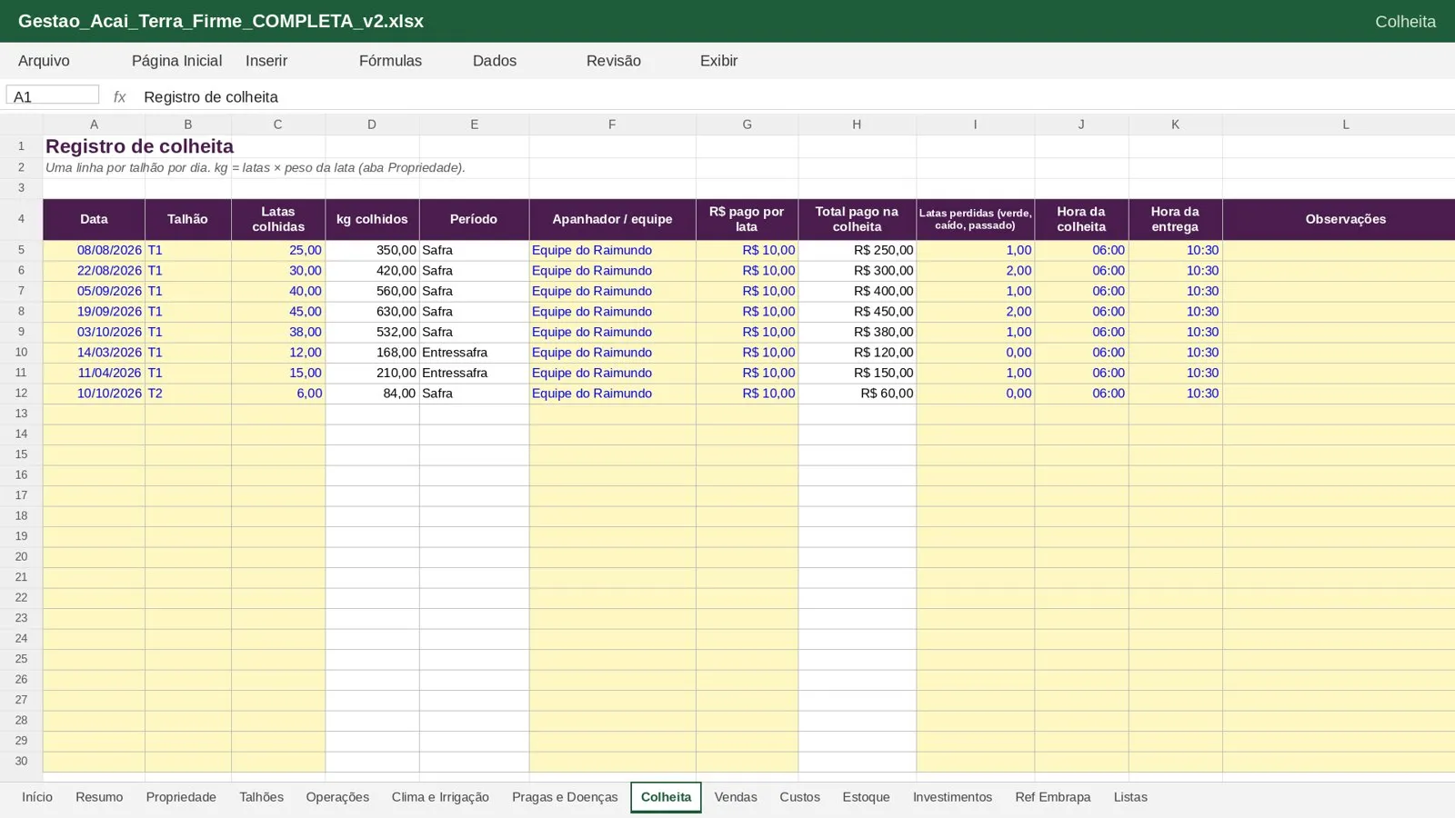Click the fx function icon
The height and width of the screenshot is (818, 1455).
(x=119, y=96)
